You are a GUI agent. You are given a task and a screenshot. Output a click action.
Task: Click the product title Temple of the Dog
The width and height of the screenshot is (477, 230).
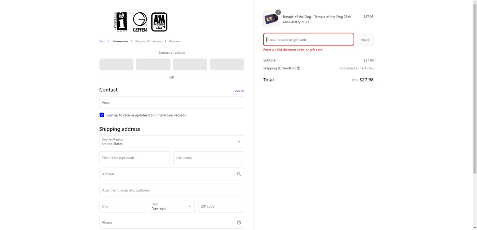tap(317, 19)
